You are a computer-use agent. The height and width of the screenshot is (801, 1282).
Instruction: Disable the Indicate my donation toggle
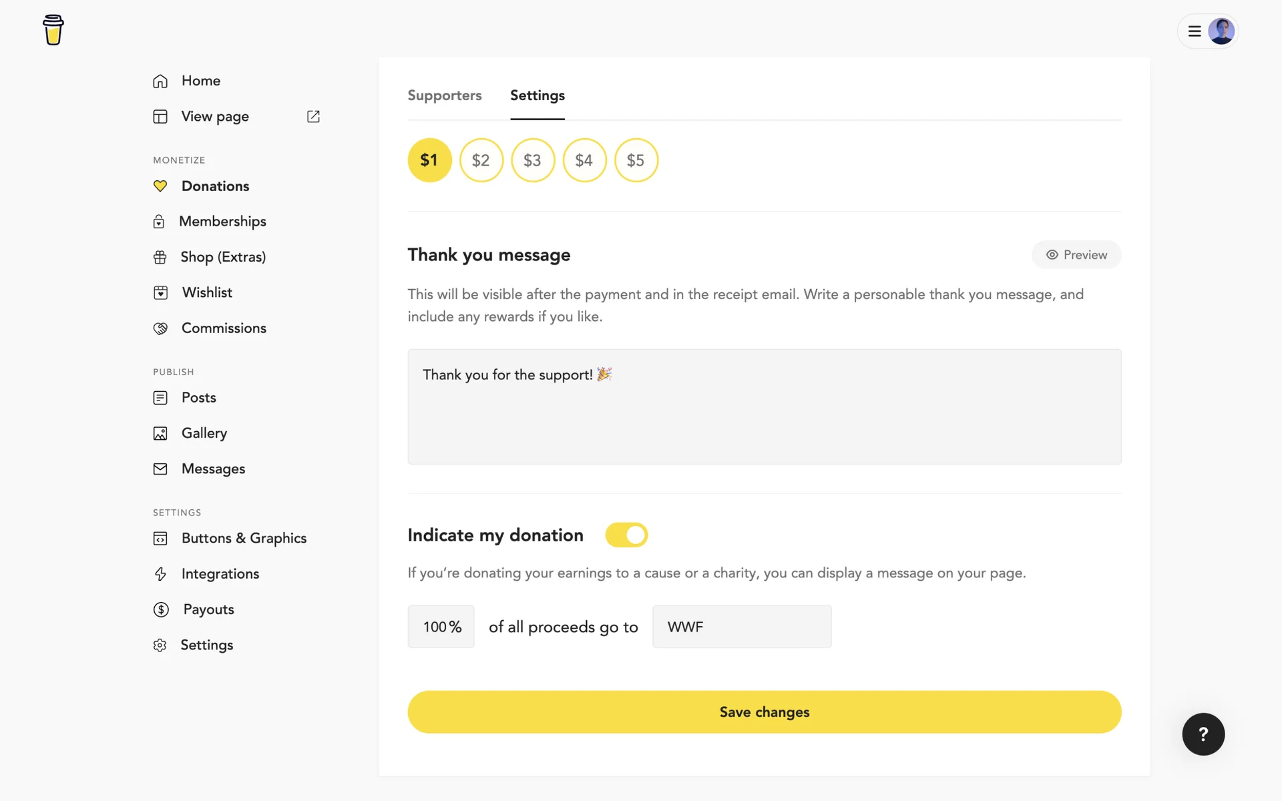click(x=626, y=535)
